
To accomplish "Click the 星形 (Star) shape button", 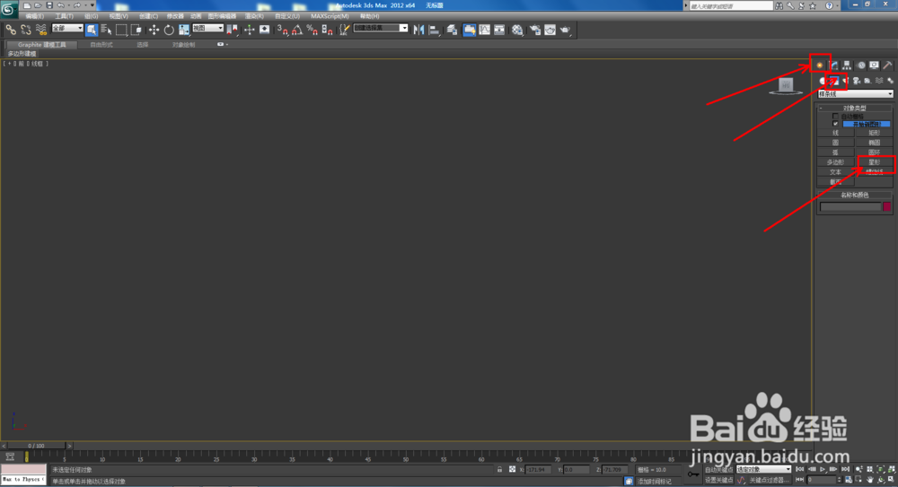I will (x=874, y=162).
